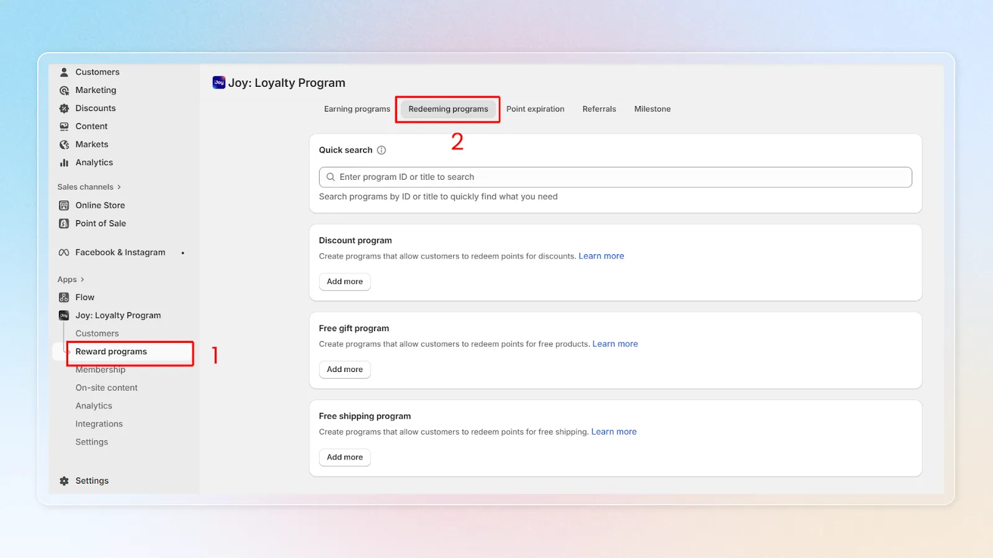Click the Analytics bar chart icon
993x558 pixels.
click(64, 162)
